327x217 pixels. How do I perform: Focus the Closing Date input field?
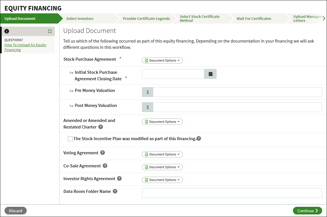coord(173,74)
